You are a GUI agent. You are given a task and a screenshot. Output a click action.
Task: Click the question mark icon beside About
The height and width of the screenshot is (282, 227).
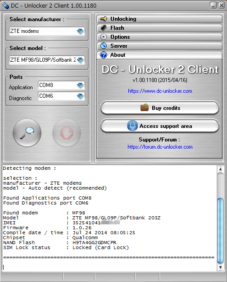(104, 55)
